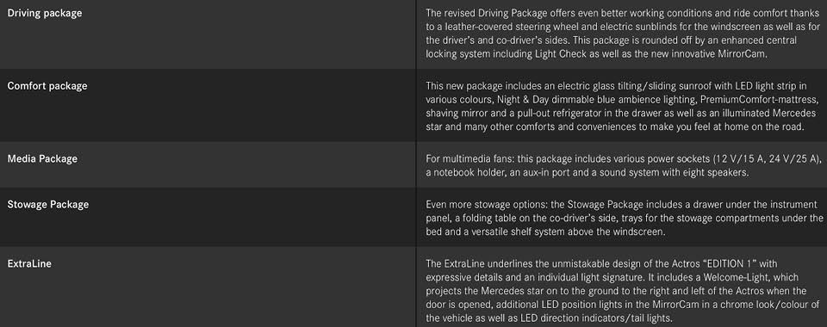
Task: Click the Driving package row heading
Action: coord(45,14)
